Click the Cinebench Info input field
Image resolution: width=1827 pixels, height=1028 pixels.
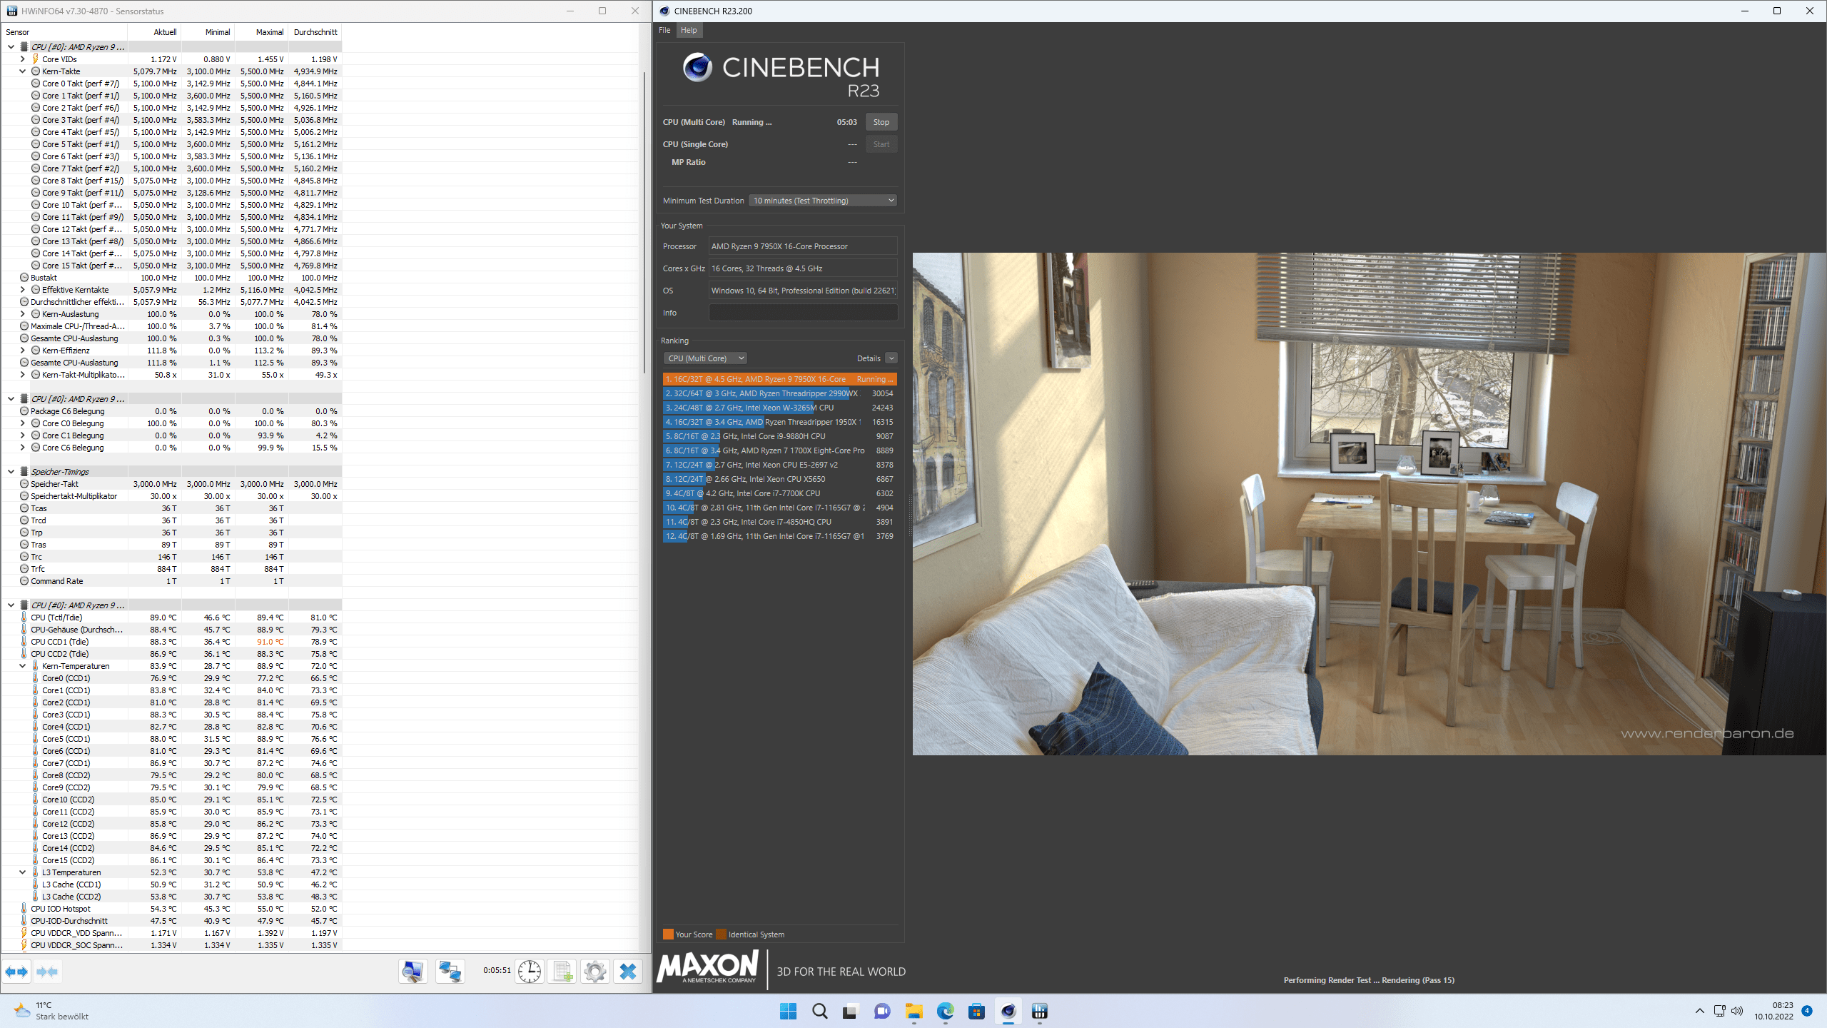(x=803, y=313)
